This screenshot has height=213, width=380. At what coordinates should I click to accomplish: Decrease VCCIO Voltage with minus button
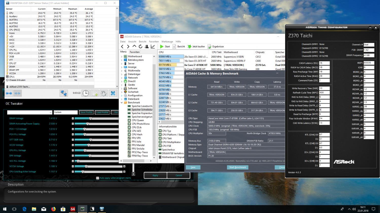73,145
